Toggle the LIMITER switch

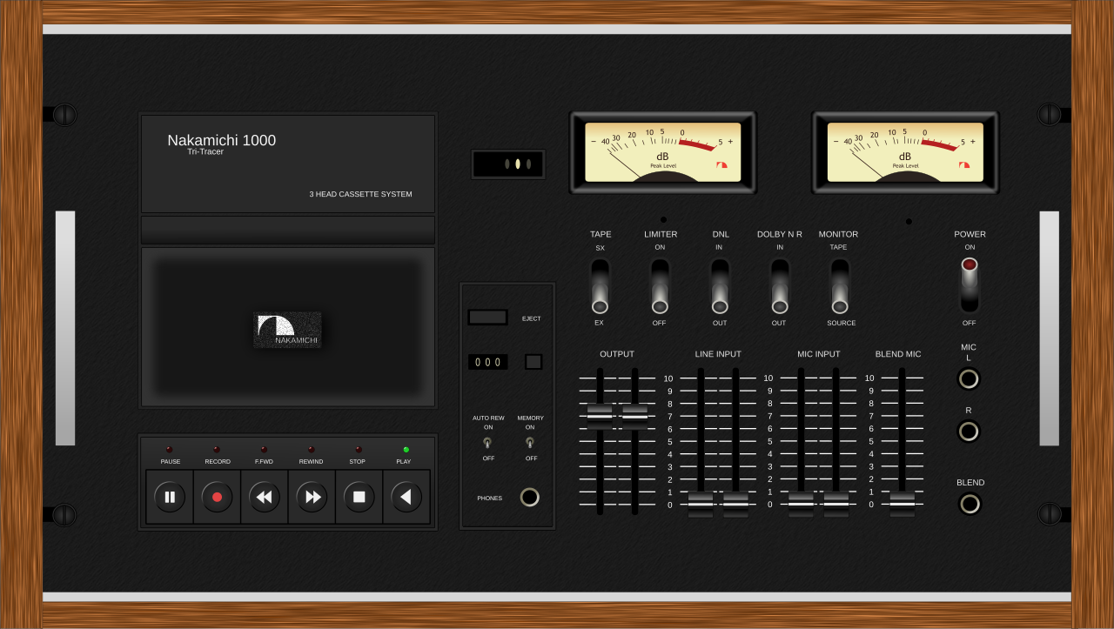coord(660,285)
